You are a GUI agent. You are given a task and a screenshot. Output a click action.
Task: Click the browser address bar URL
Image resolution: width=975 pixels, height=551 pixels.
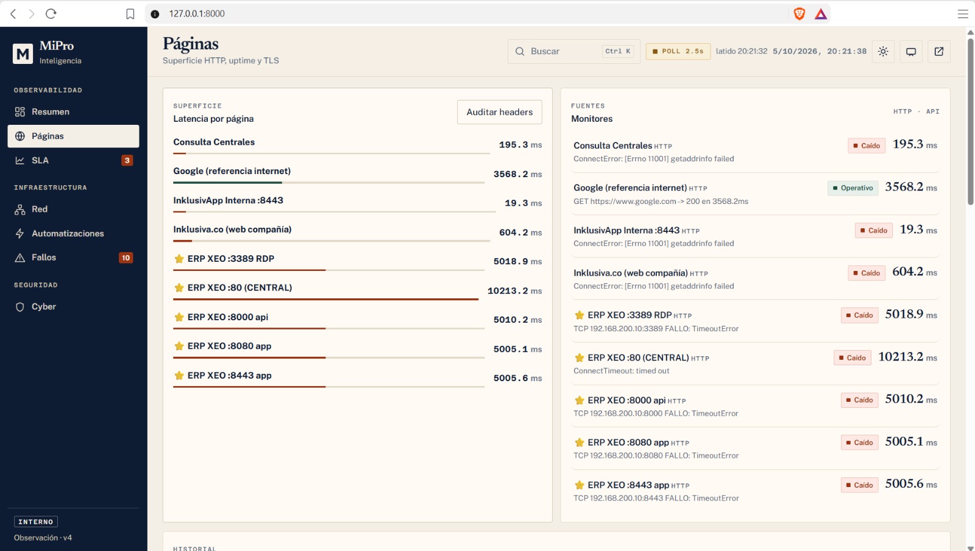(x=197, y=14)
